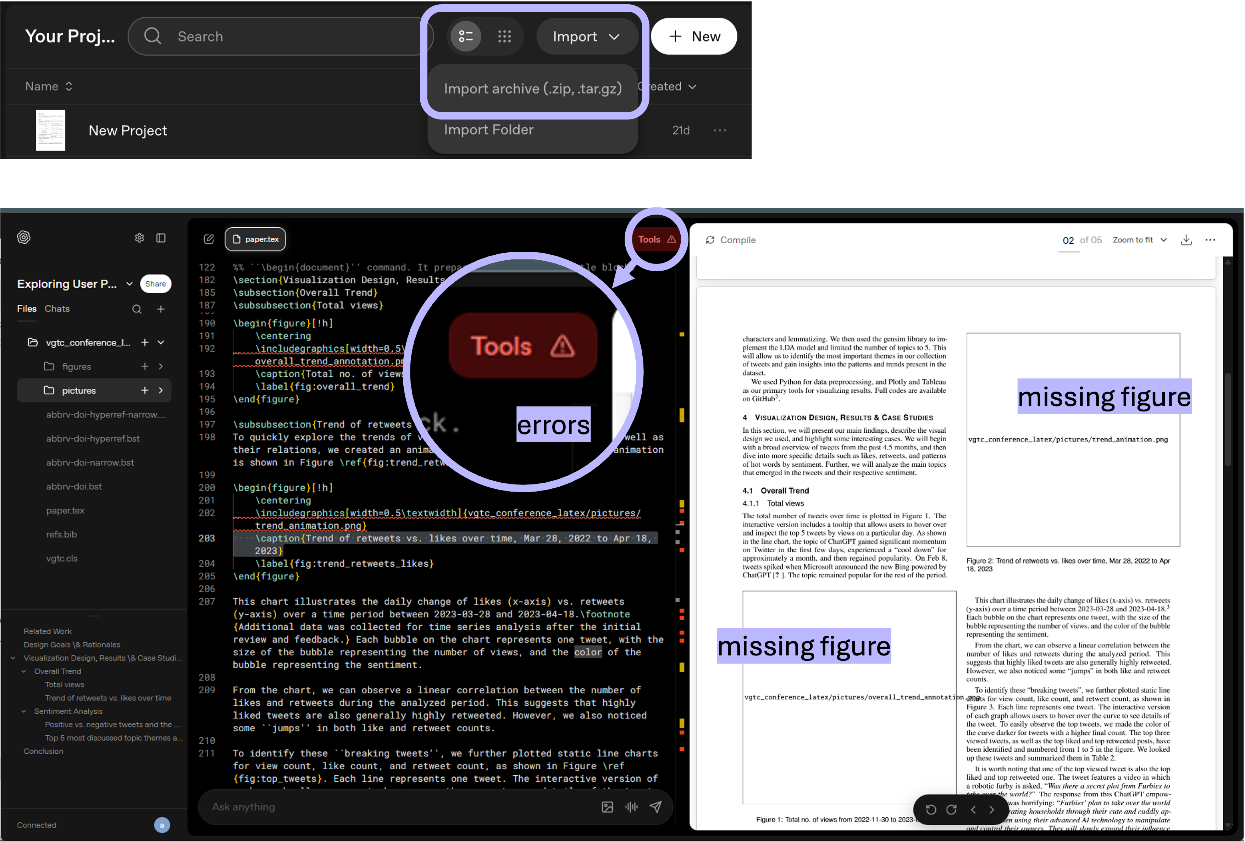The height and width of the screenshot is (842, 1245).
Task: Download the compiled PDF
Action: [x=1186, y=240]
